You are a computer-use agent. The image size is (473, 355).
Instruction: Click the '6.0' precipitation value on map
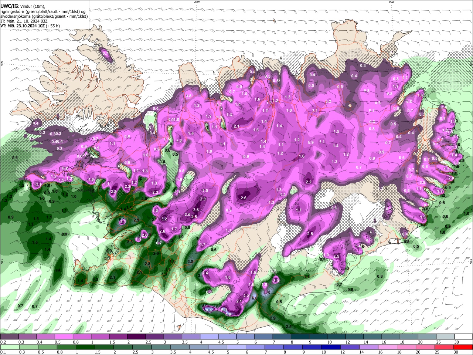tap(254, 298)
